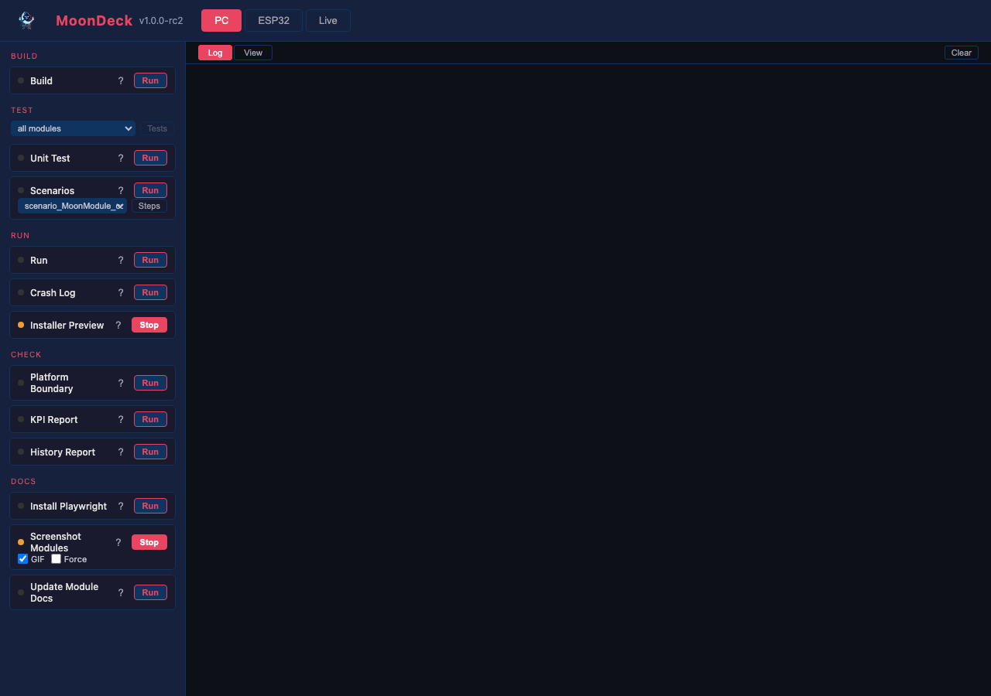Open help for Crash Log

pos(121,292)
